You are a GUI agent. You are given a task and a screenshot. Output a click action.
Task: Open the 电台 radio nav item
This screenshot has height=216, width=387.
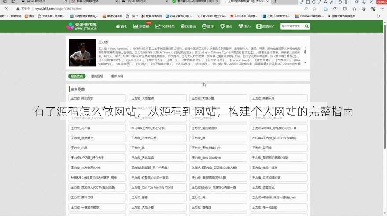coord(244,26)
